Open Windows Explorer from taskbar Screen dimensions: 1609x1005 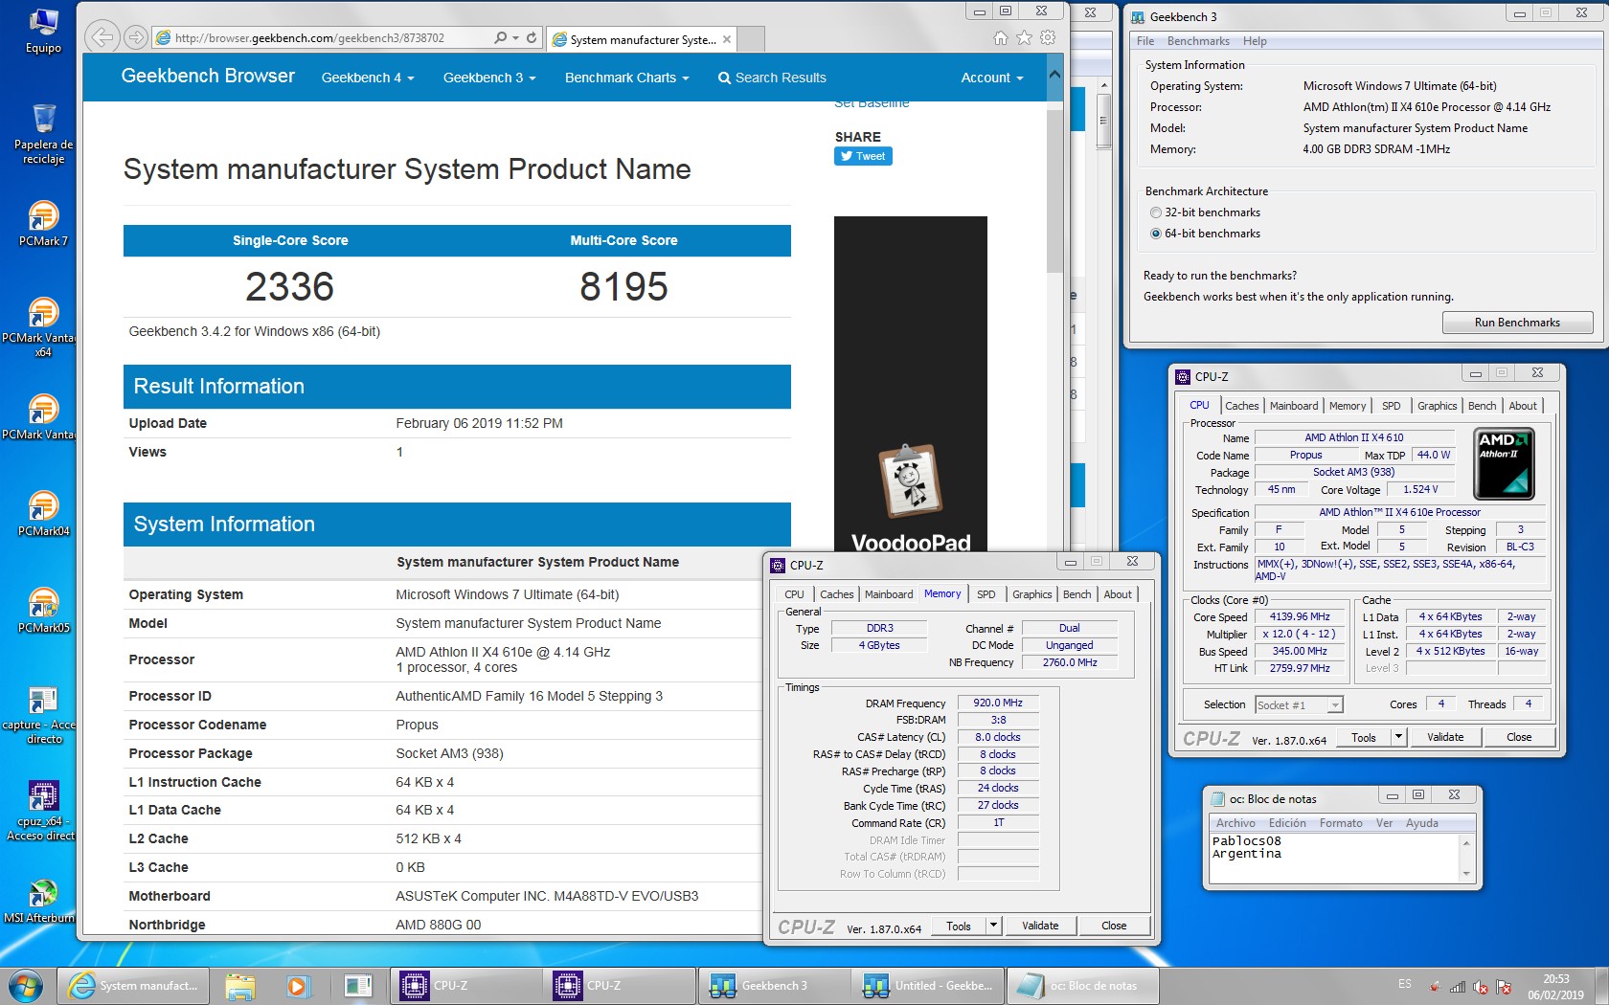pos(240,985)
